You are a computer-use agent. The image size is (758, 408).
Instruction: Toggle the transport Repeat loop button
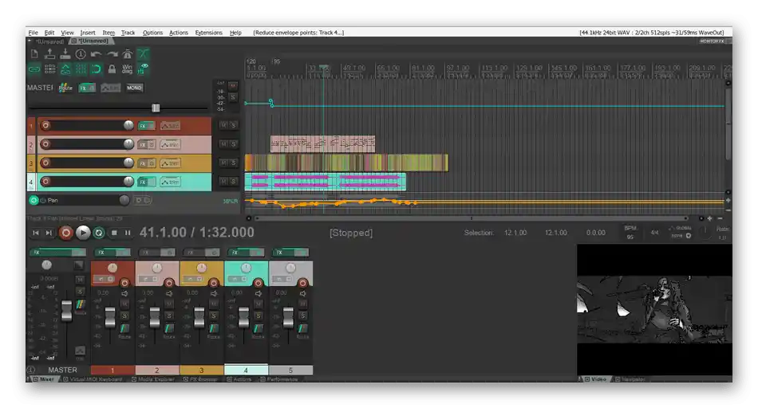click(99, 233)
